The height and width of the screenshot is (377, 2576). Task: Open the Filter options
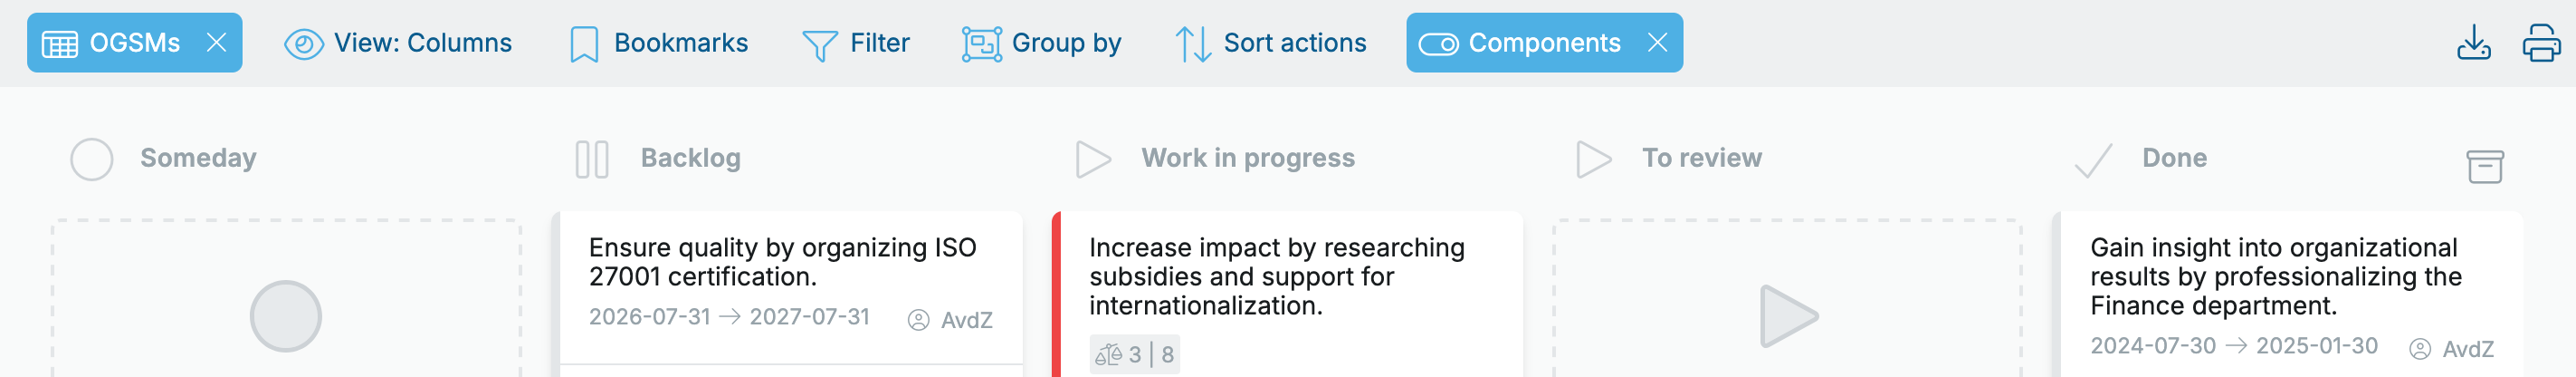(857, 43)
